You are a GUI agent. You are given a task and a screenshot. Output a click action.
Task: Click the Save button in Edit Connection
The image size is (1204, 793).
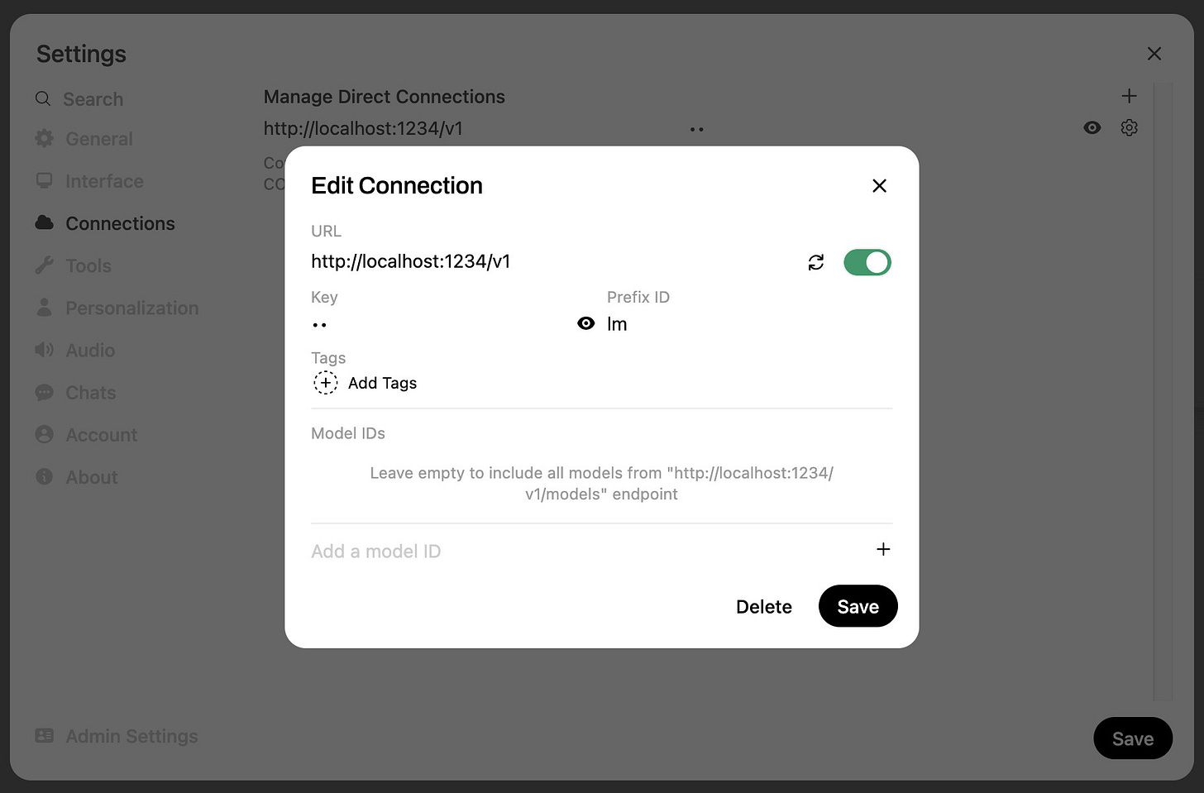pos(858,606)
